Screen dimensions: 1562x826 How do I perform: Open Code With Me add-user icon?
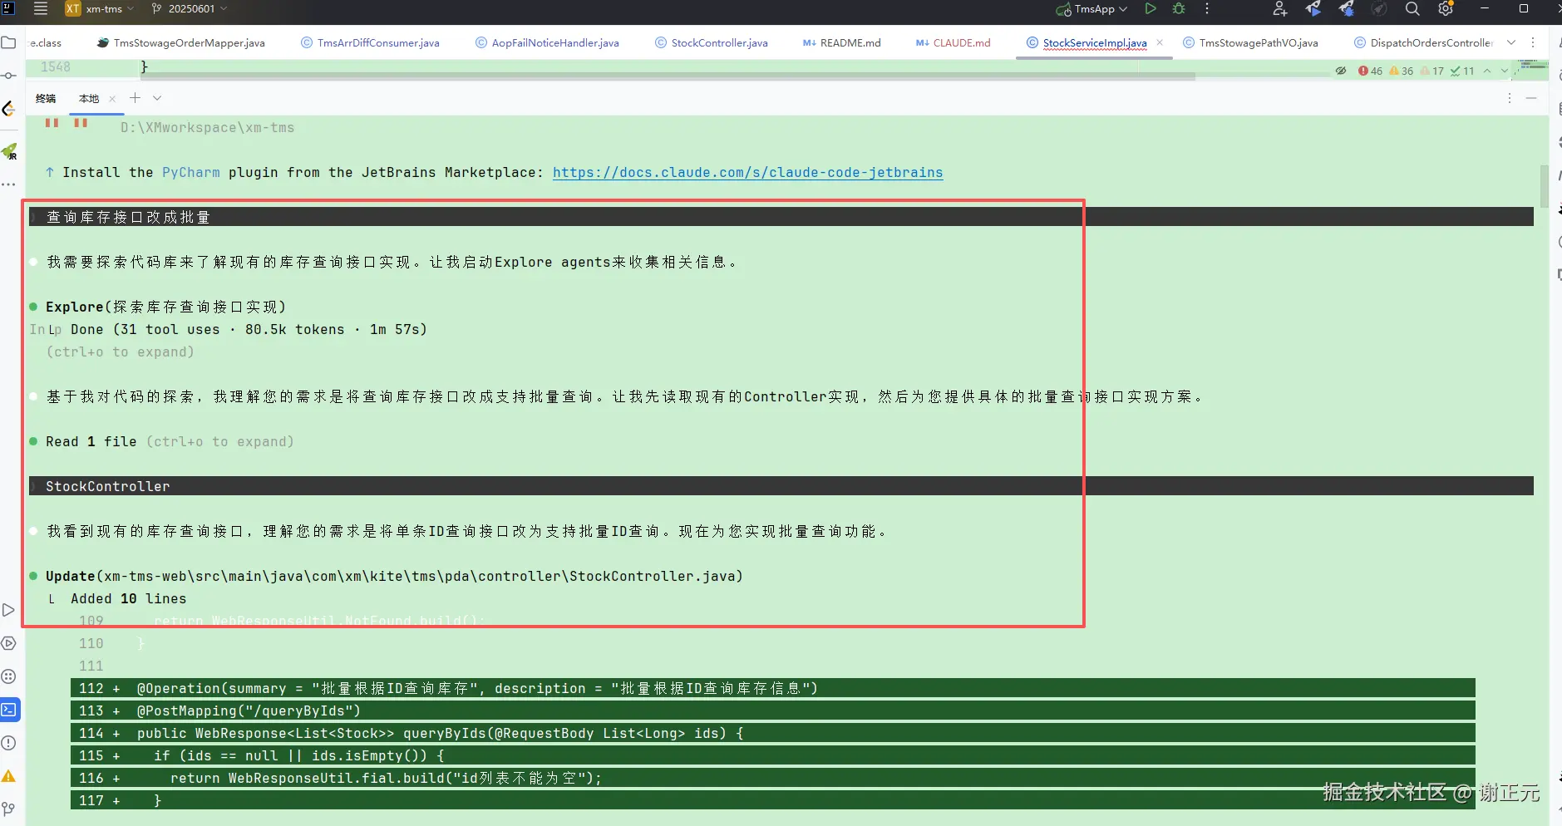pyautogui.click(x=1280, y=9)
